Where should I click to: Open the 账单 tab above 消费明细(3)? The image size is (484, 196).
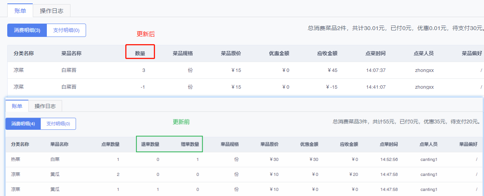20,11
